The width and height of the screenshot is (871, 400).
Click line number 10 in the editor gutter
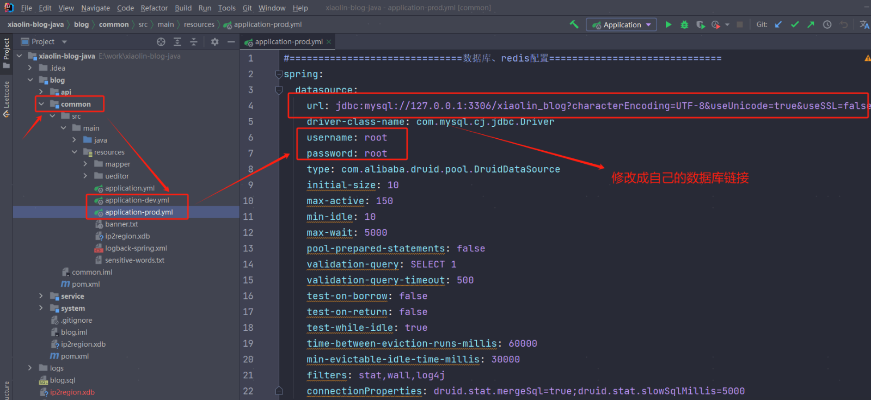point(248,201)
